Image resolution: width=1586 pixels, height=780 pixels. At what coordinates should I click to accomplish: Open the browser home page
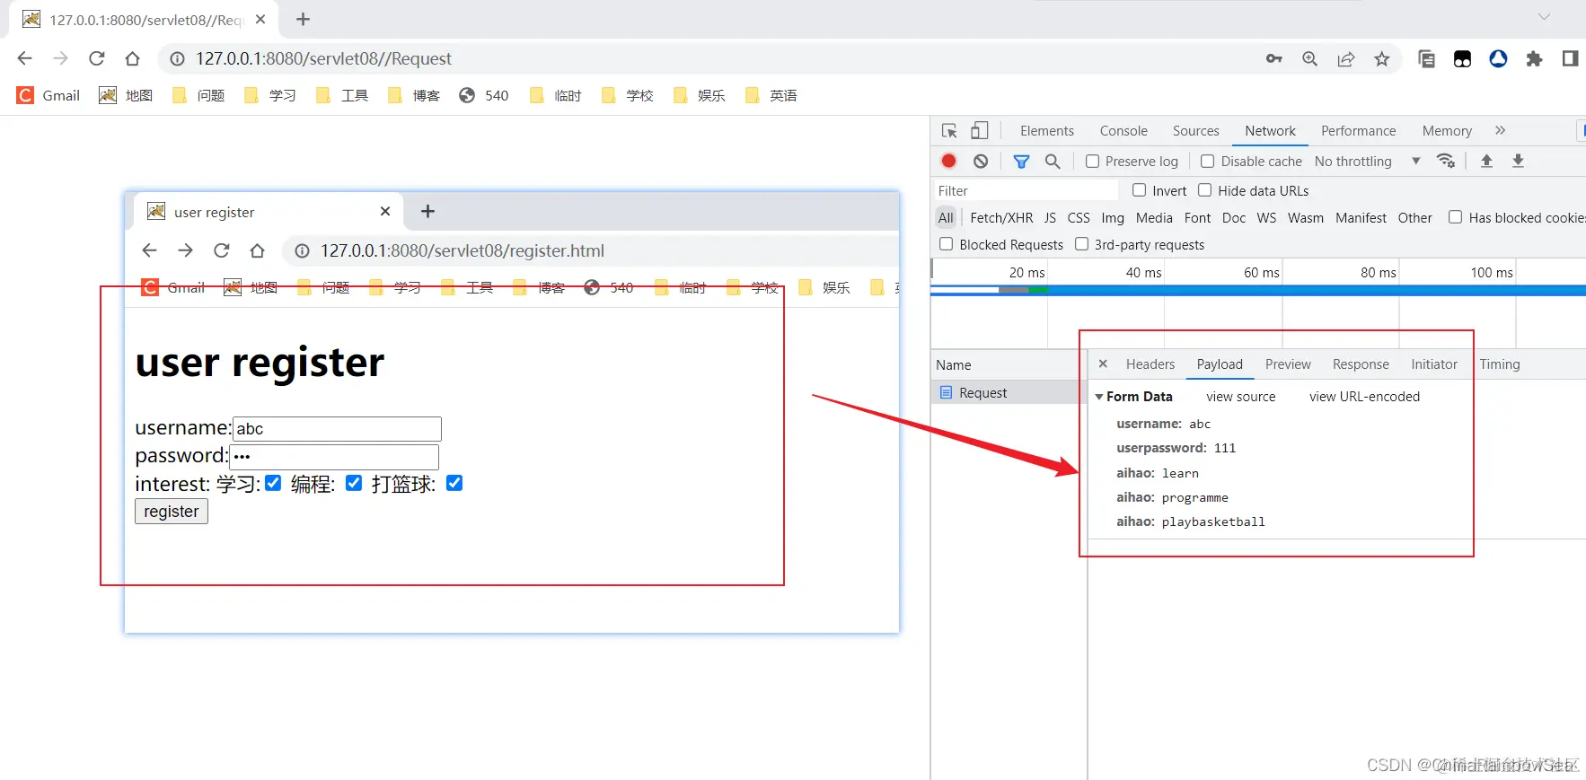(x=133, y=58)
